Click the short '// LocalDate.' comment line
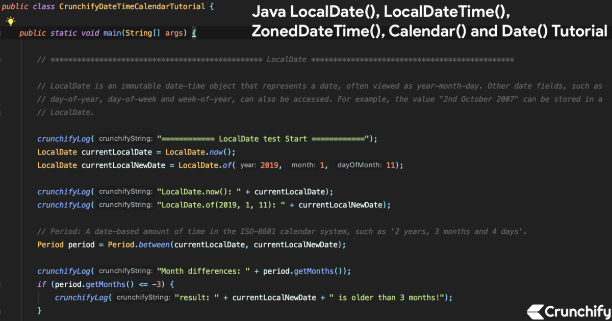 pyautogui.click(x=65, y=113)
